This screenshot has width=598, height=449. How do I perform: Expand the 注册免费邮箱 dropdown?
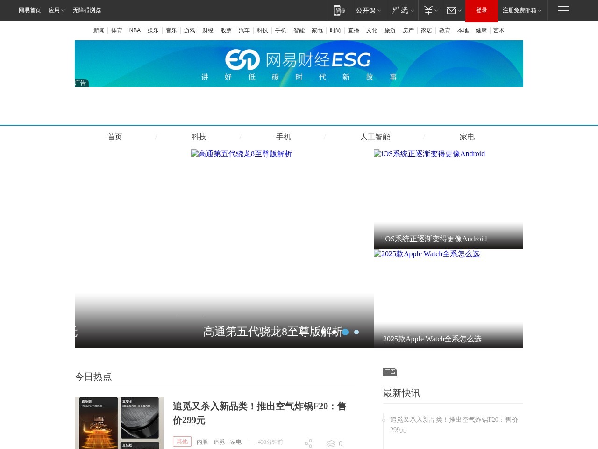point(522,10)
